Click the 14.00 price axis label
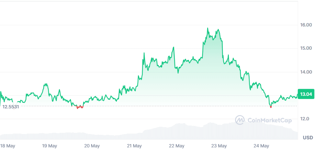This screenshot has width=315, height=149. (306, 72)
